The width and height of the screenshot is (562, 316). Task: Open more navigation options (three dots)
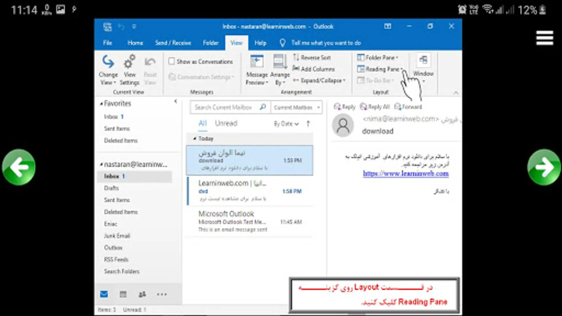pyautogui.click(x=162, y=294)
